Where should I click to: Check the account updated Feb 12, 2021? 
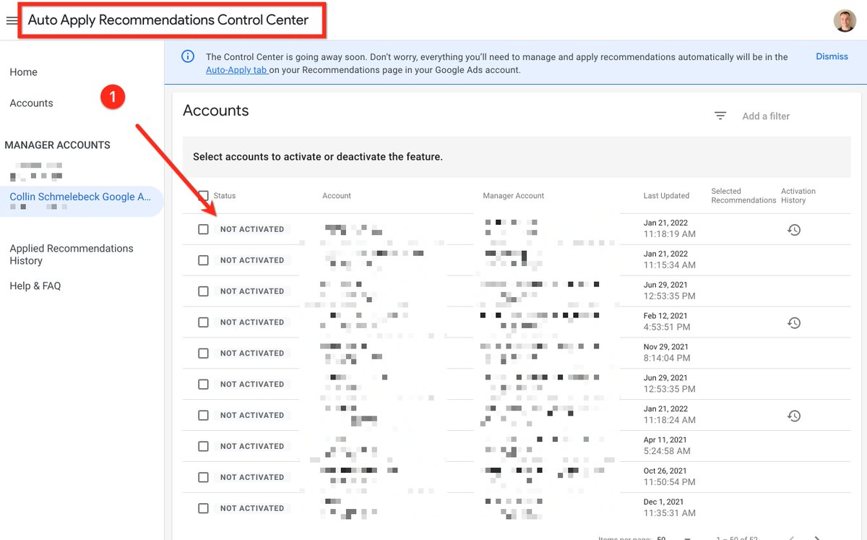[x=203, y=322]
